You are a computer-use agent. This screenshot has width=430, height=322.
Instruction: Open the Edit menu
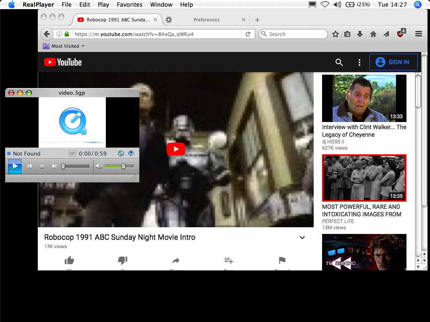[85, 5]
